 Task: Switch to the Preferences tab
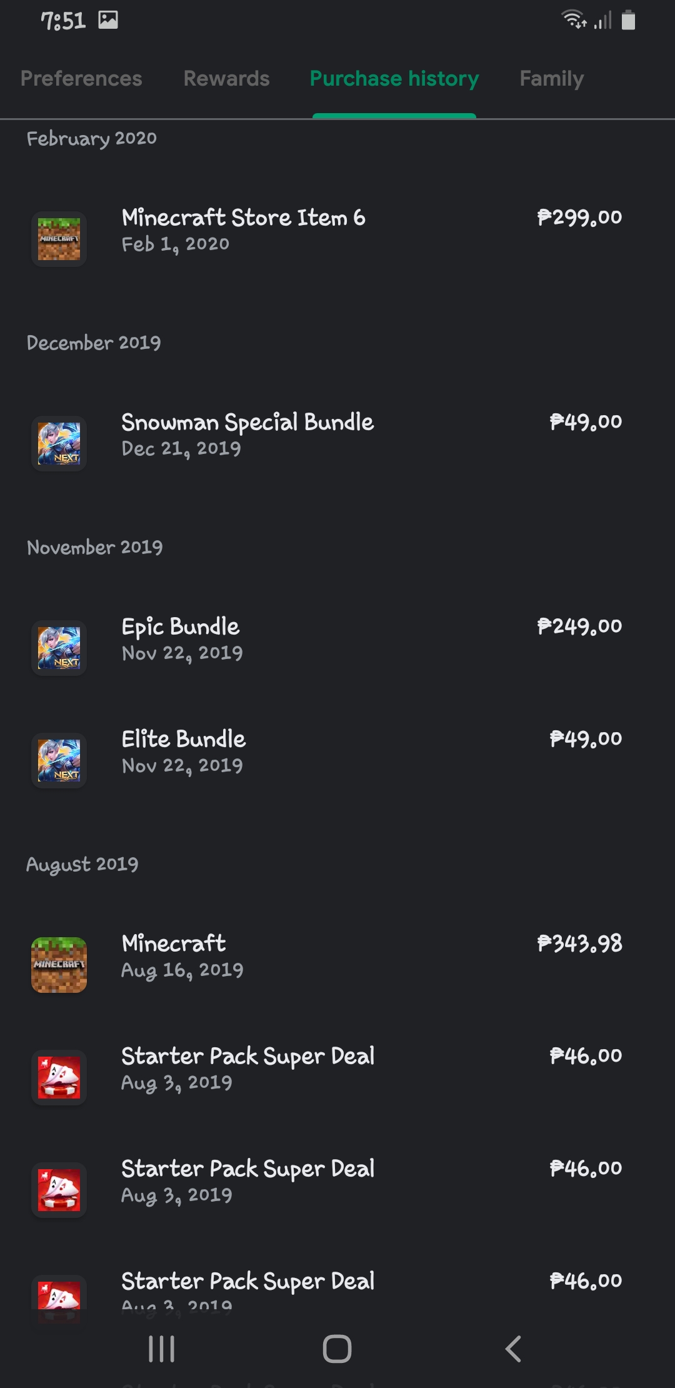click(81, 79)
